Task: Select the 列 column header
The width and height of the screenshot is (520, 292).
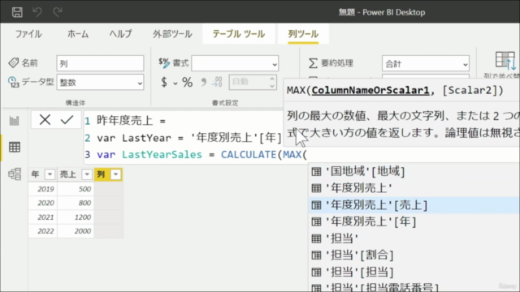Action: [108, 174]
